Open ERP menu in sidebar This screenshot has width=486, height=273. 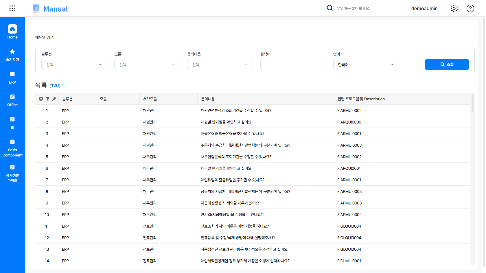(x=12, y=78)
